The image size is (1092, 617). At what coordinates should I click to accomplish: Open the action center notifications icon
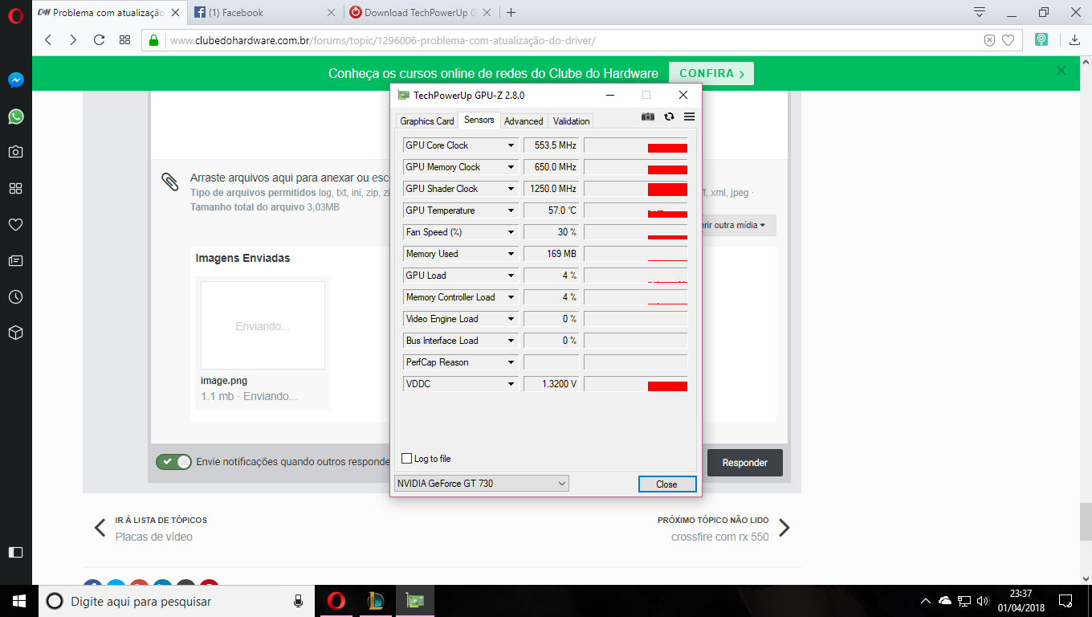coord(1066,601)
